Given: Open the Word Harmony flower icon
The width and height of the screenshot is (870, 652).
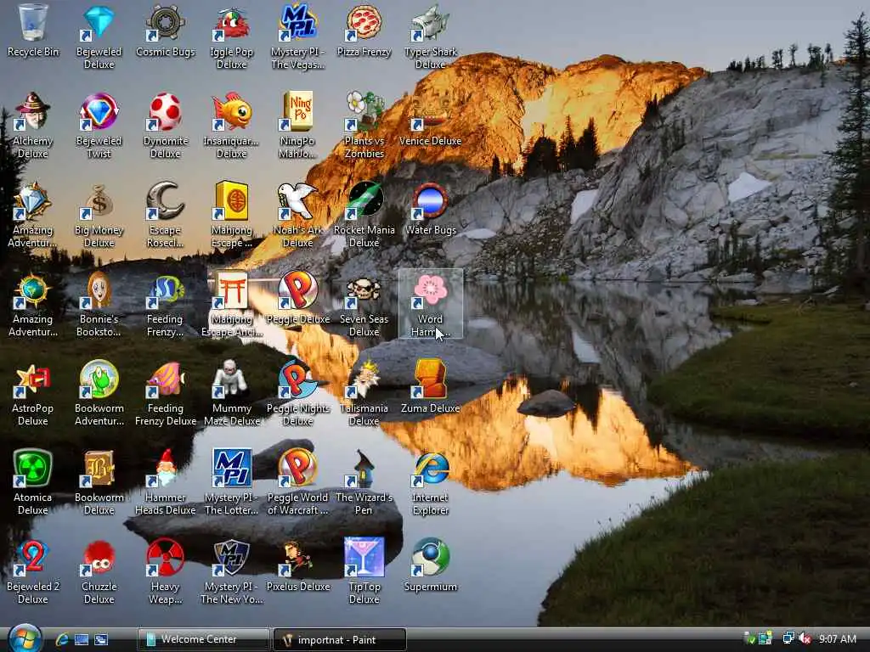Looking at the screenshot, I should (x=431, y=304).
